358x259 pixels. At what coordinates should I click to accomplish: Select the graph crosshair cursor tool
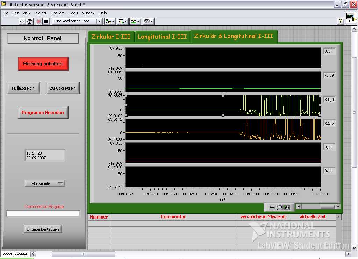272,207
